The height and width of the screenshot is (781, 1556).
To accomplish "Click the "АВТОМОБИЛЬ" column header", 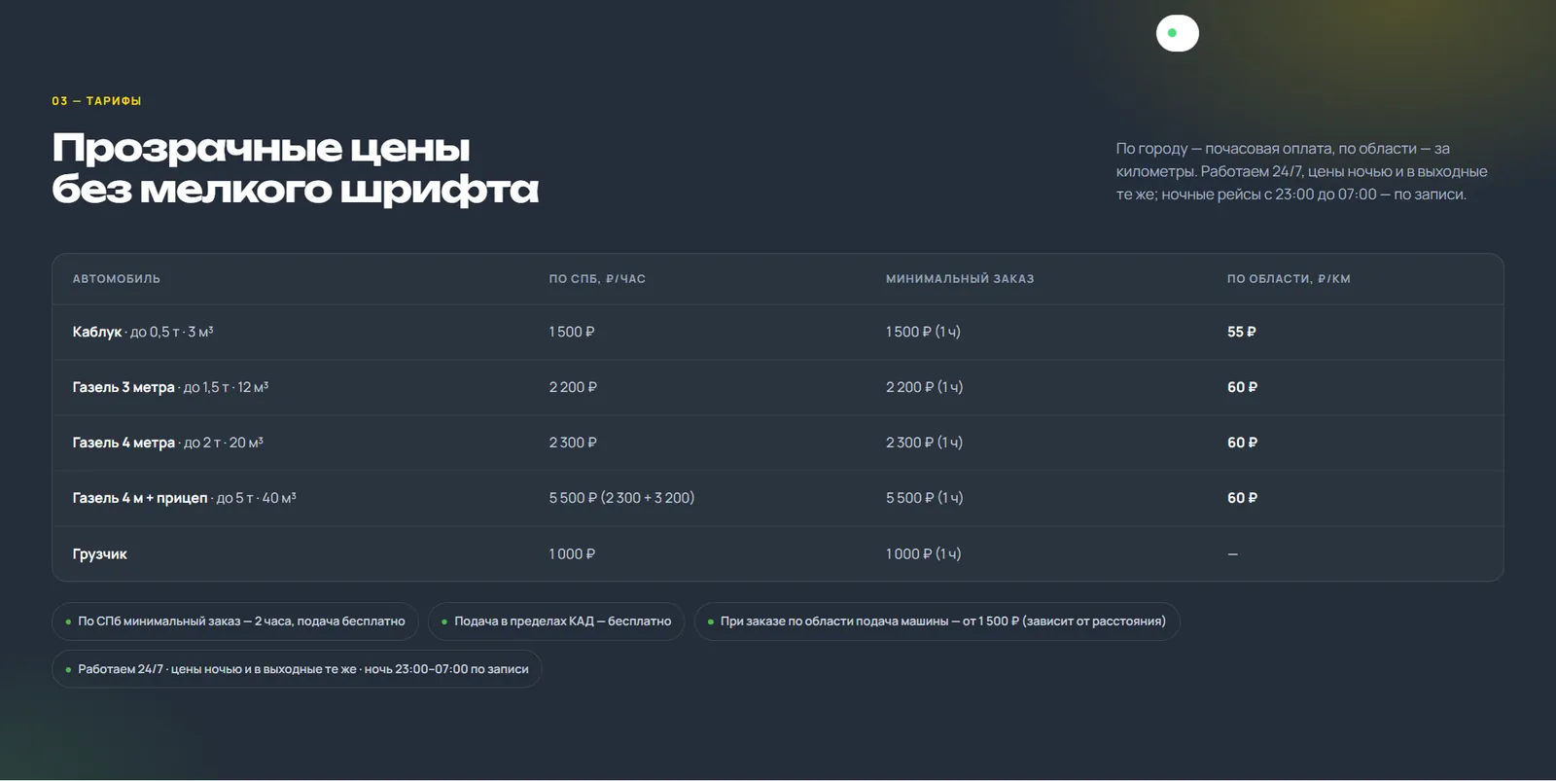I will (x=117, y=279).
